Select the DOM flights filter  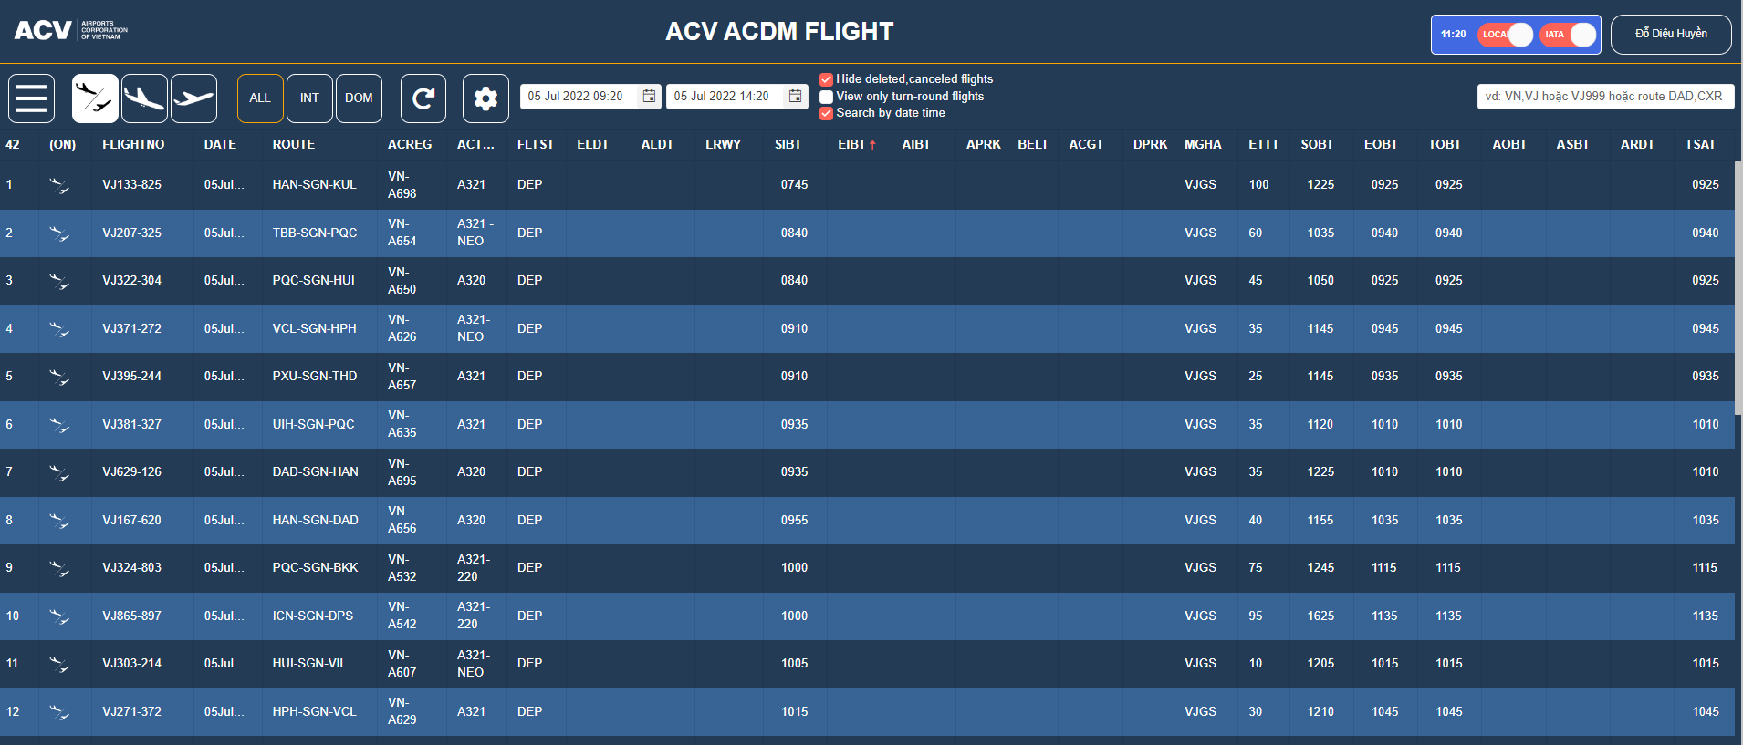coord(359,98)
